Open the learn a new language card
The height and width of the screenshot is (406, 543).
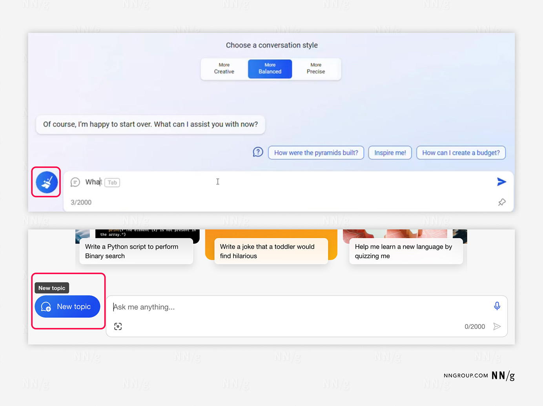406,251
